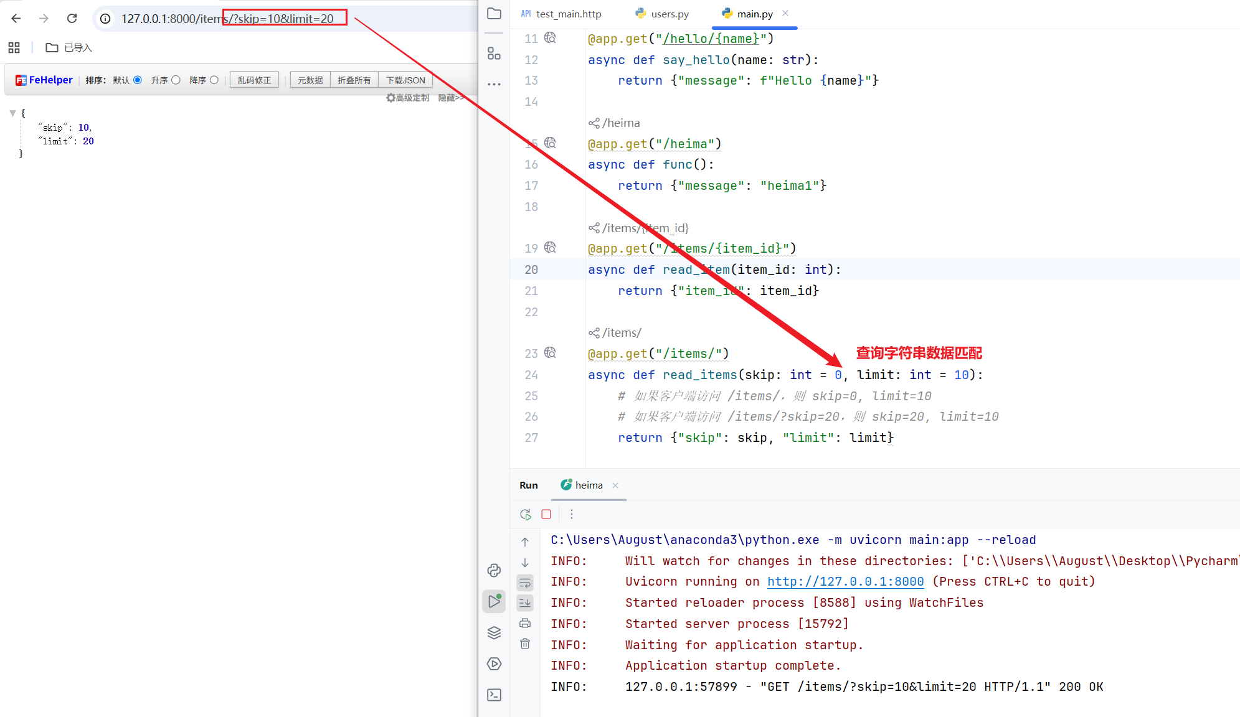Open the Python Console tool window
Viewport: 1240px width, 717px height.
[x=494, y=570]
